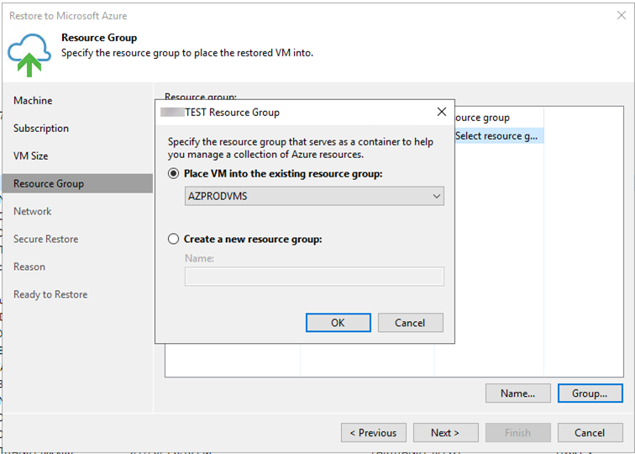
Task: Click the resource group column header
Action: pyautogui.click(x=499, y=118)
